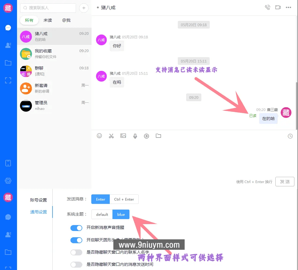Image resolution: width=298 pixels, height=270 pixels.
Task: Start a voice message with the microphone icon
Action: (135, 136)
